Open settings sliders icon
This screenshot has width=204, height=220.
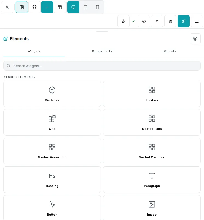pyautogui.click(x=197, y=21)
